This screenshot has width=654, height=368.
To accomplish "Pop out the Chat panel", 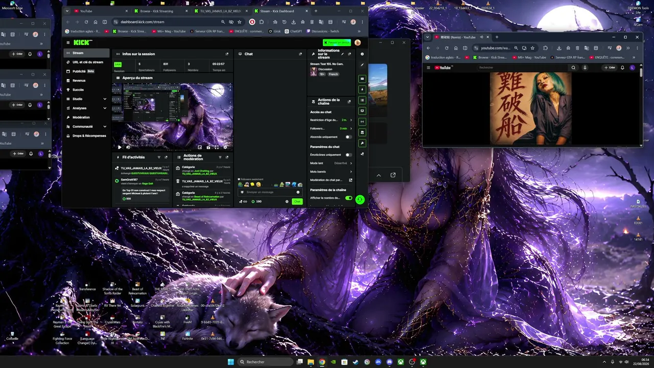I will tap(300, 54).
